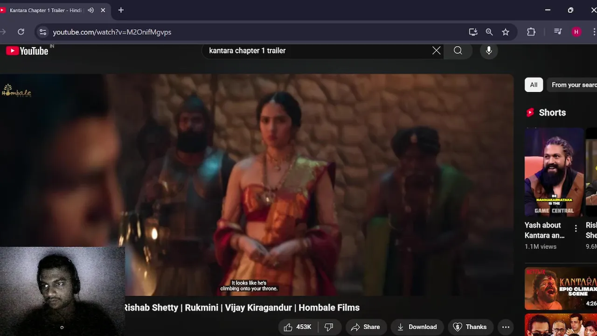The width and height of the screenshot is (597, 336).
Task: Open the browser zoom magnifier icon
Action: point(489,32)
